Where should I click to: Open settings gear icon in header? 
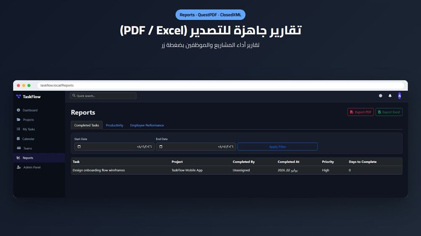pyautogui.click(x=381, y=96)
